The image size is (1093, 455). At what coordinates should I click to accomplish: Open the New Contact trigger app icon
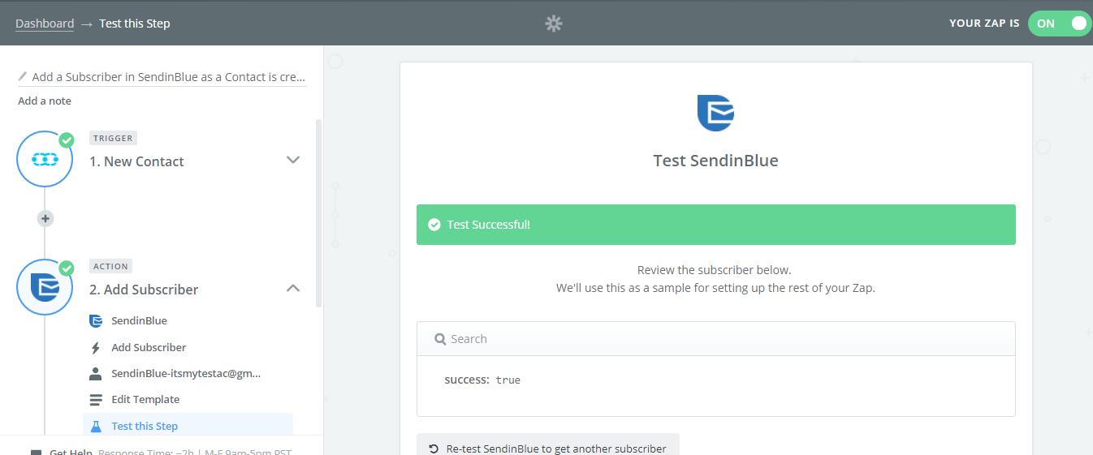click(45, 160)
